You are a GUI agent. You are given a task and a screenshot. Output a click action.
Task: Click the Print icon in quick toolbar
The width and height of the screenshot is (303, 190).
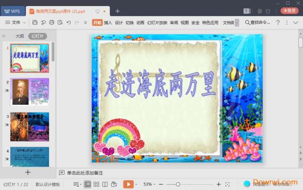tap(52, 23)
